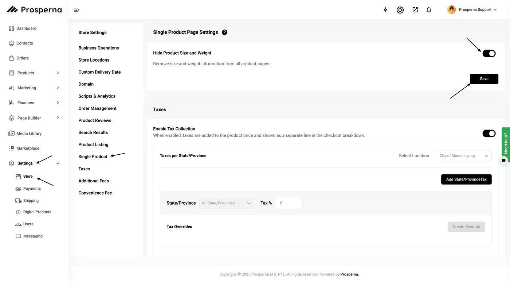Open the chat bubble widget icon
Screen dimensions: 510x286
503,160
